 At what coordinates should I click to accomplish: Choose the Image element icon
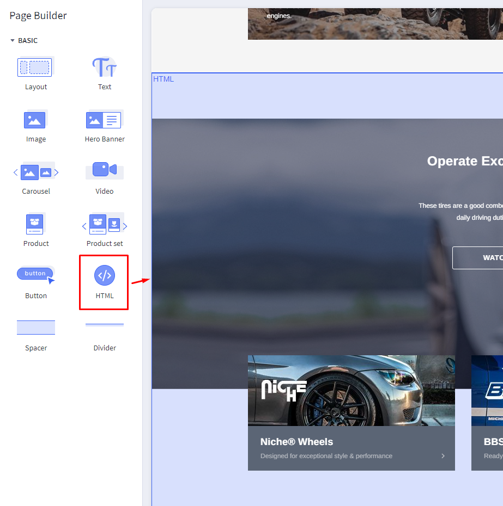35,119
